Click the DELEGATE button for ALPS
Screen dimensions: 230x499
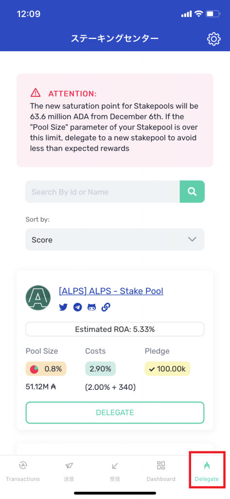pos(115,412)
